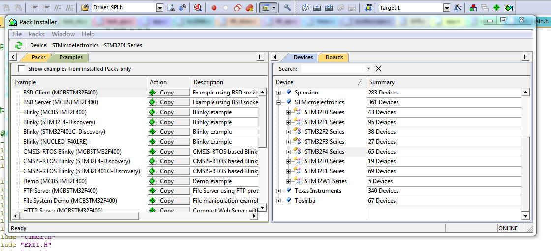This screenshot has width=551, height=251.
Task: Click the Rebuild all target files icon
Action: [x=329, y=8]
